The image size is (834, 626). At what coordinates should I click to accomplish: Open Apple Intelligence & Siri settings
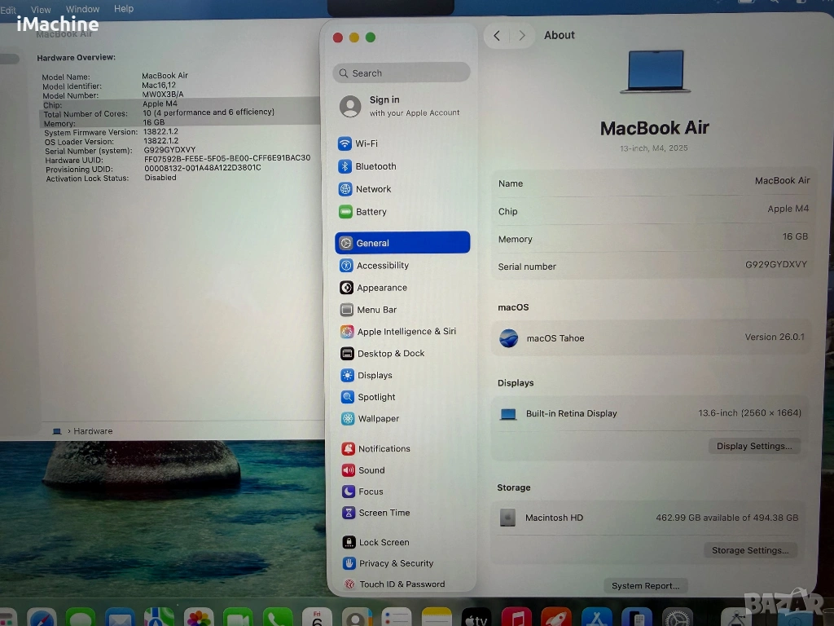point(406,332)
